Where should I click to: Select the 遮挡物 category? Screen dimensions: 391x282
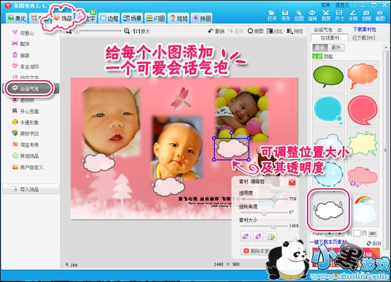[23, 100]
